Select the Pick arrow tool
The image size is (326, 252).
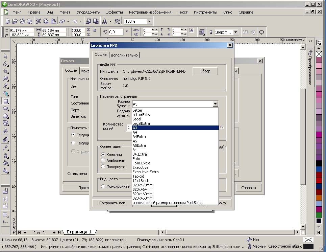(5, 56)
